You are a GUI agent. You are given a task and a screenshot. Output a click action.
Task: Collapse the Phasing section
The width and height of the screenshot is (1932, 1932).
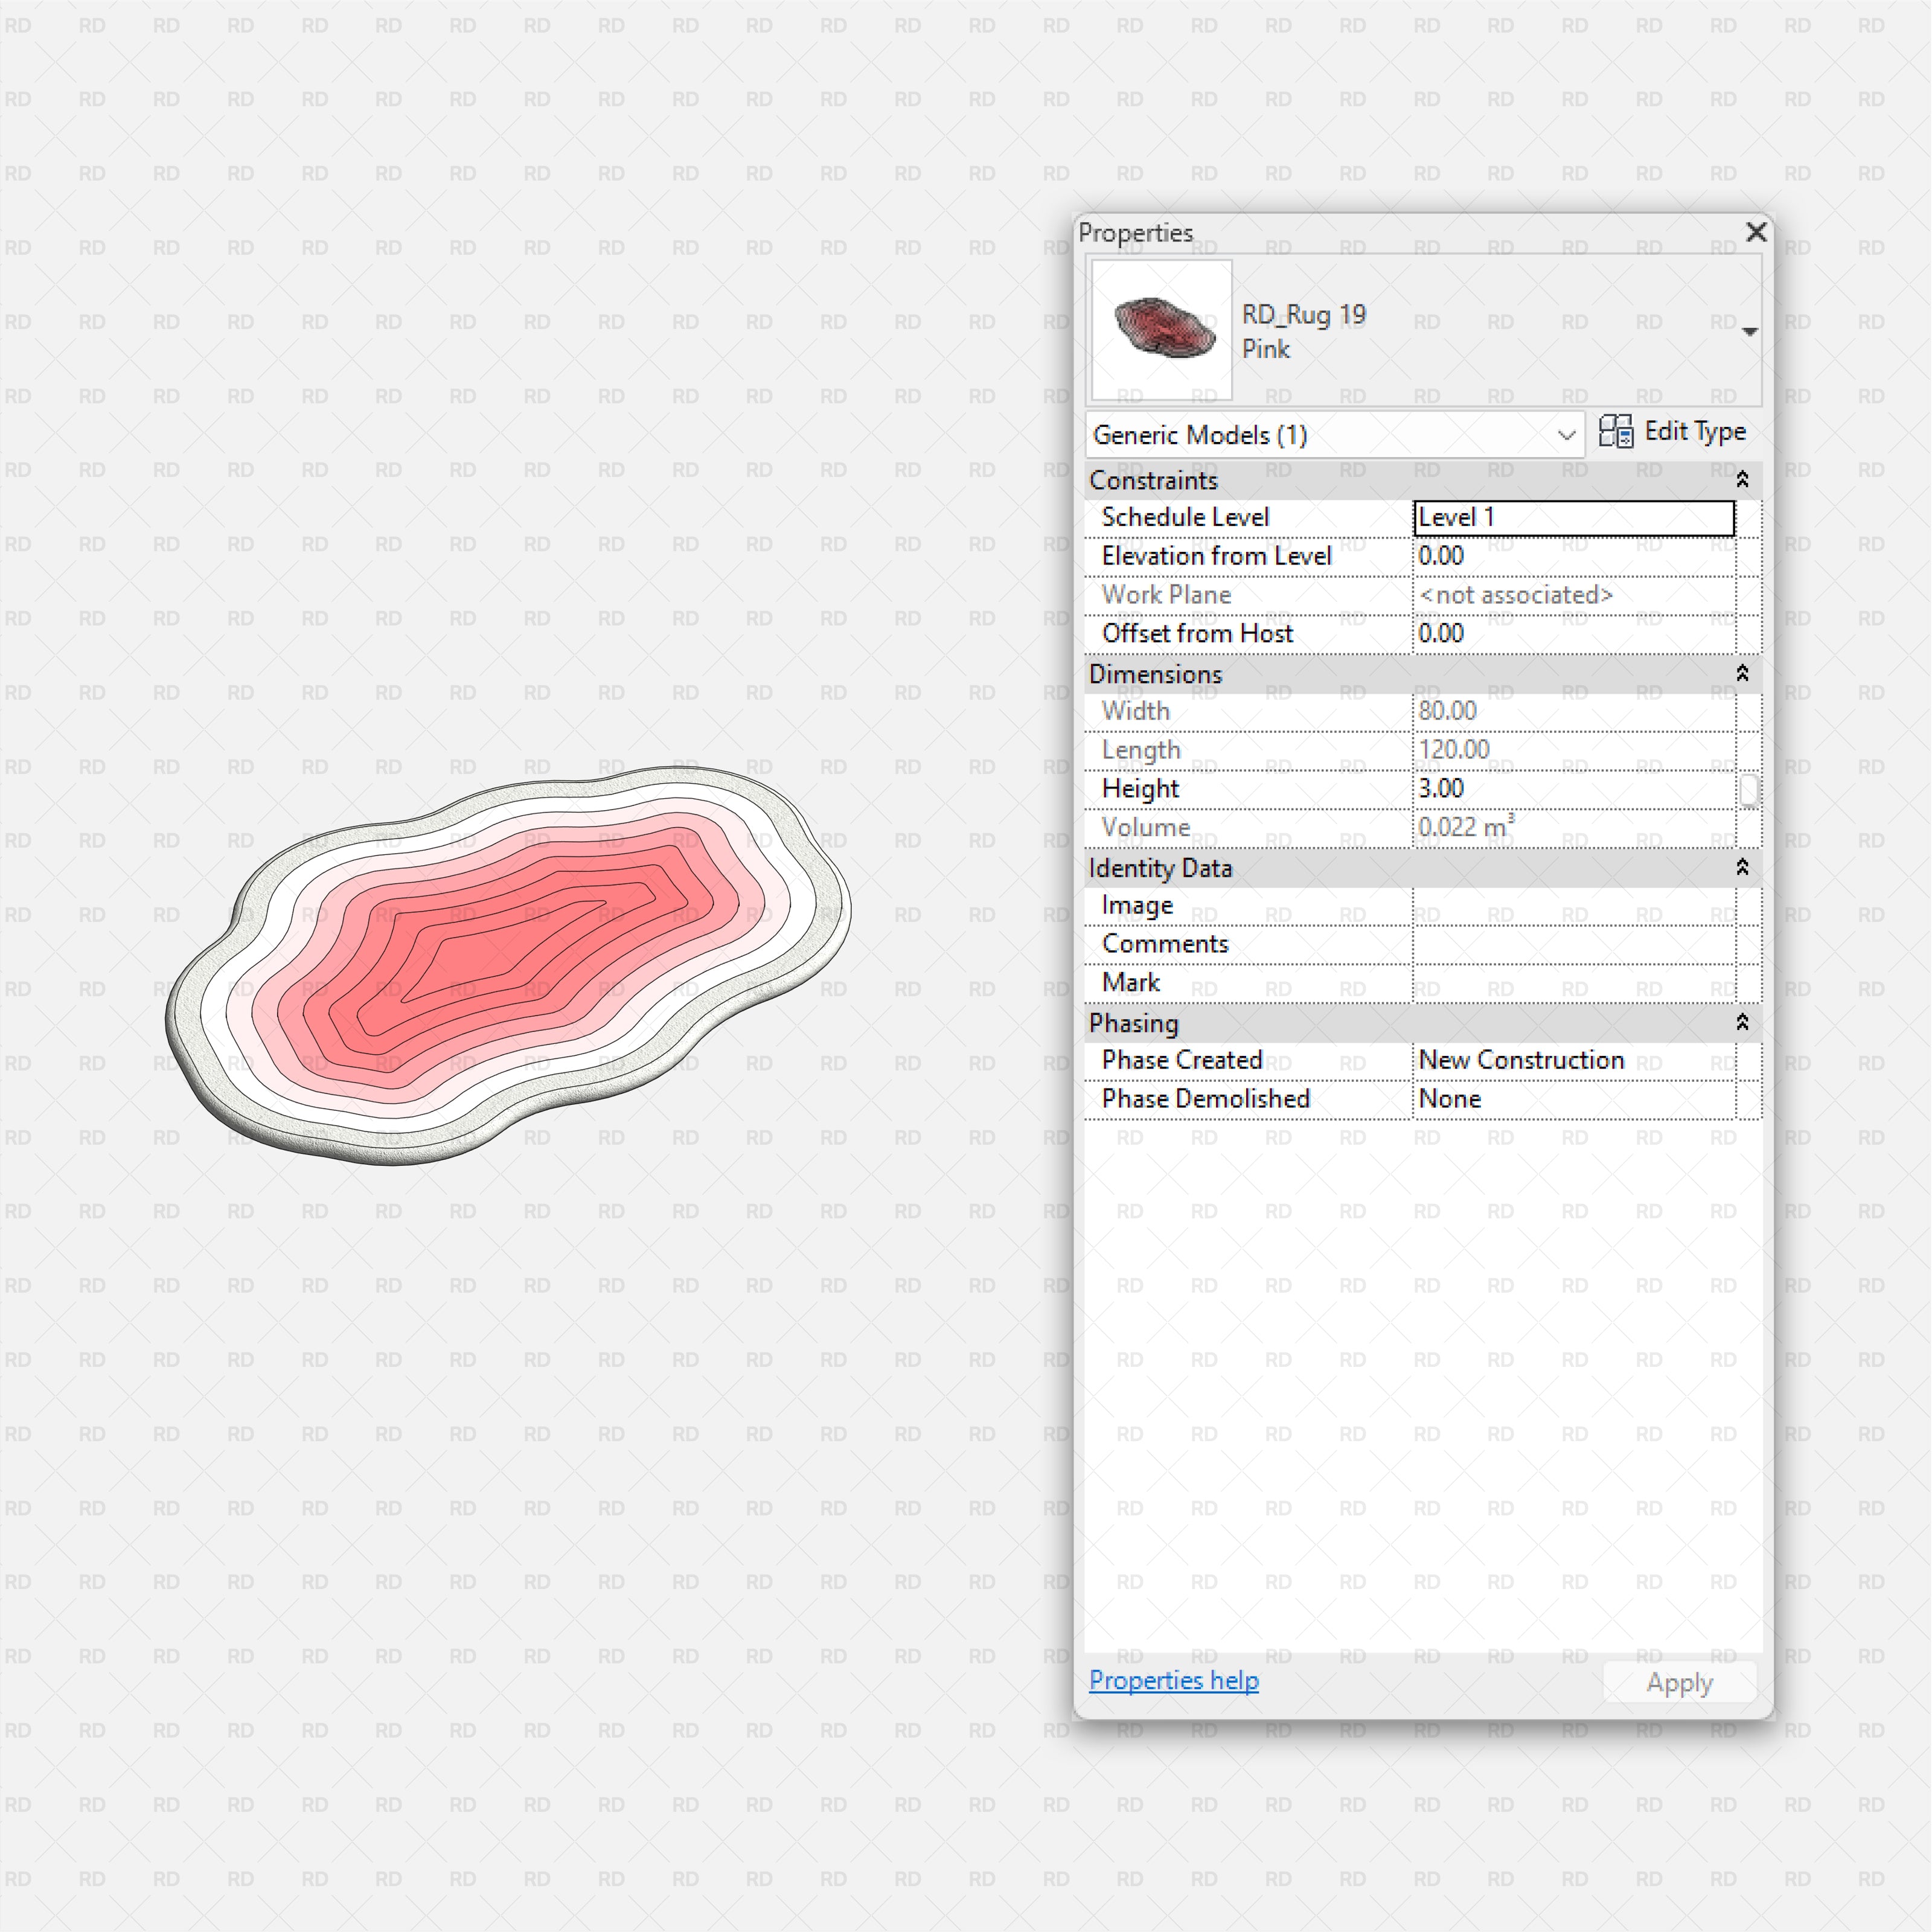click(x=1742, y=1023)
